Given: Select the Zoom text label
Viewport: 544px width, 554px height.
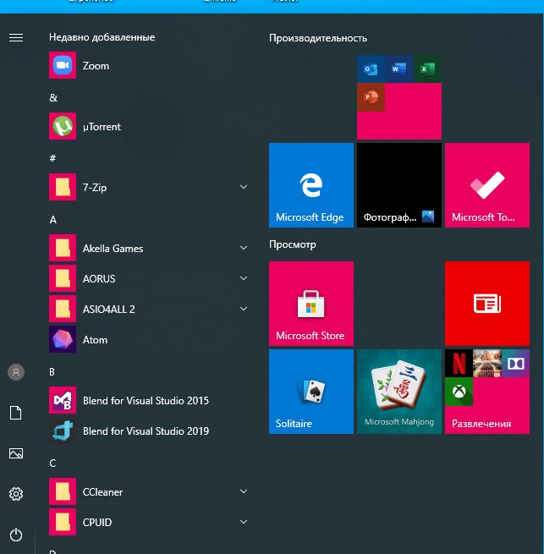Looking at the screenshot, I should click(96, 66).
